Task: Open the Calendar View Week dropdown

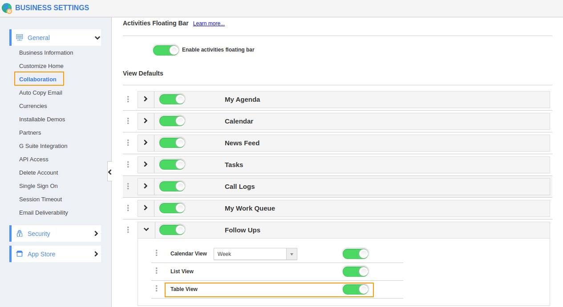Action: [292, 254]
